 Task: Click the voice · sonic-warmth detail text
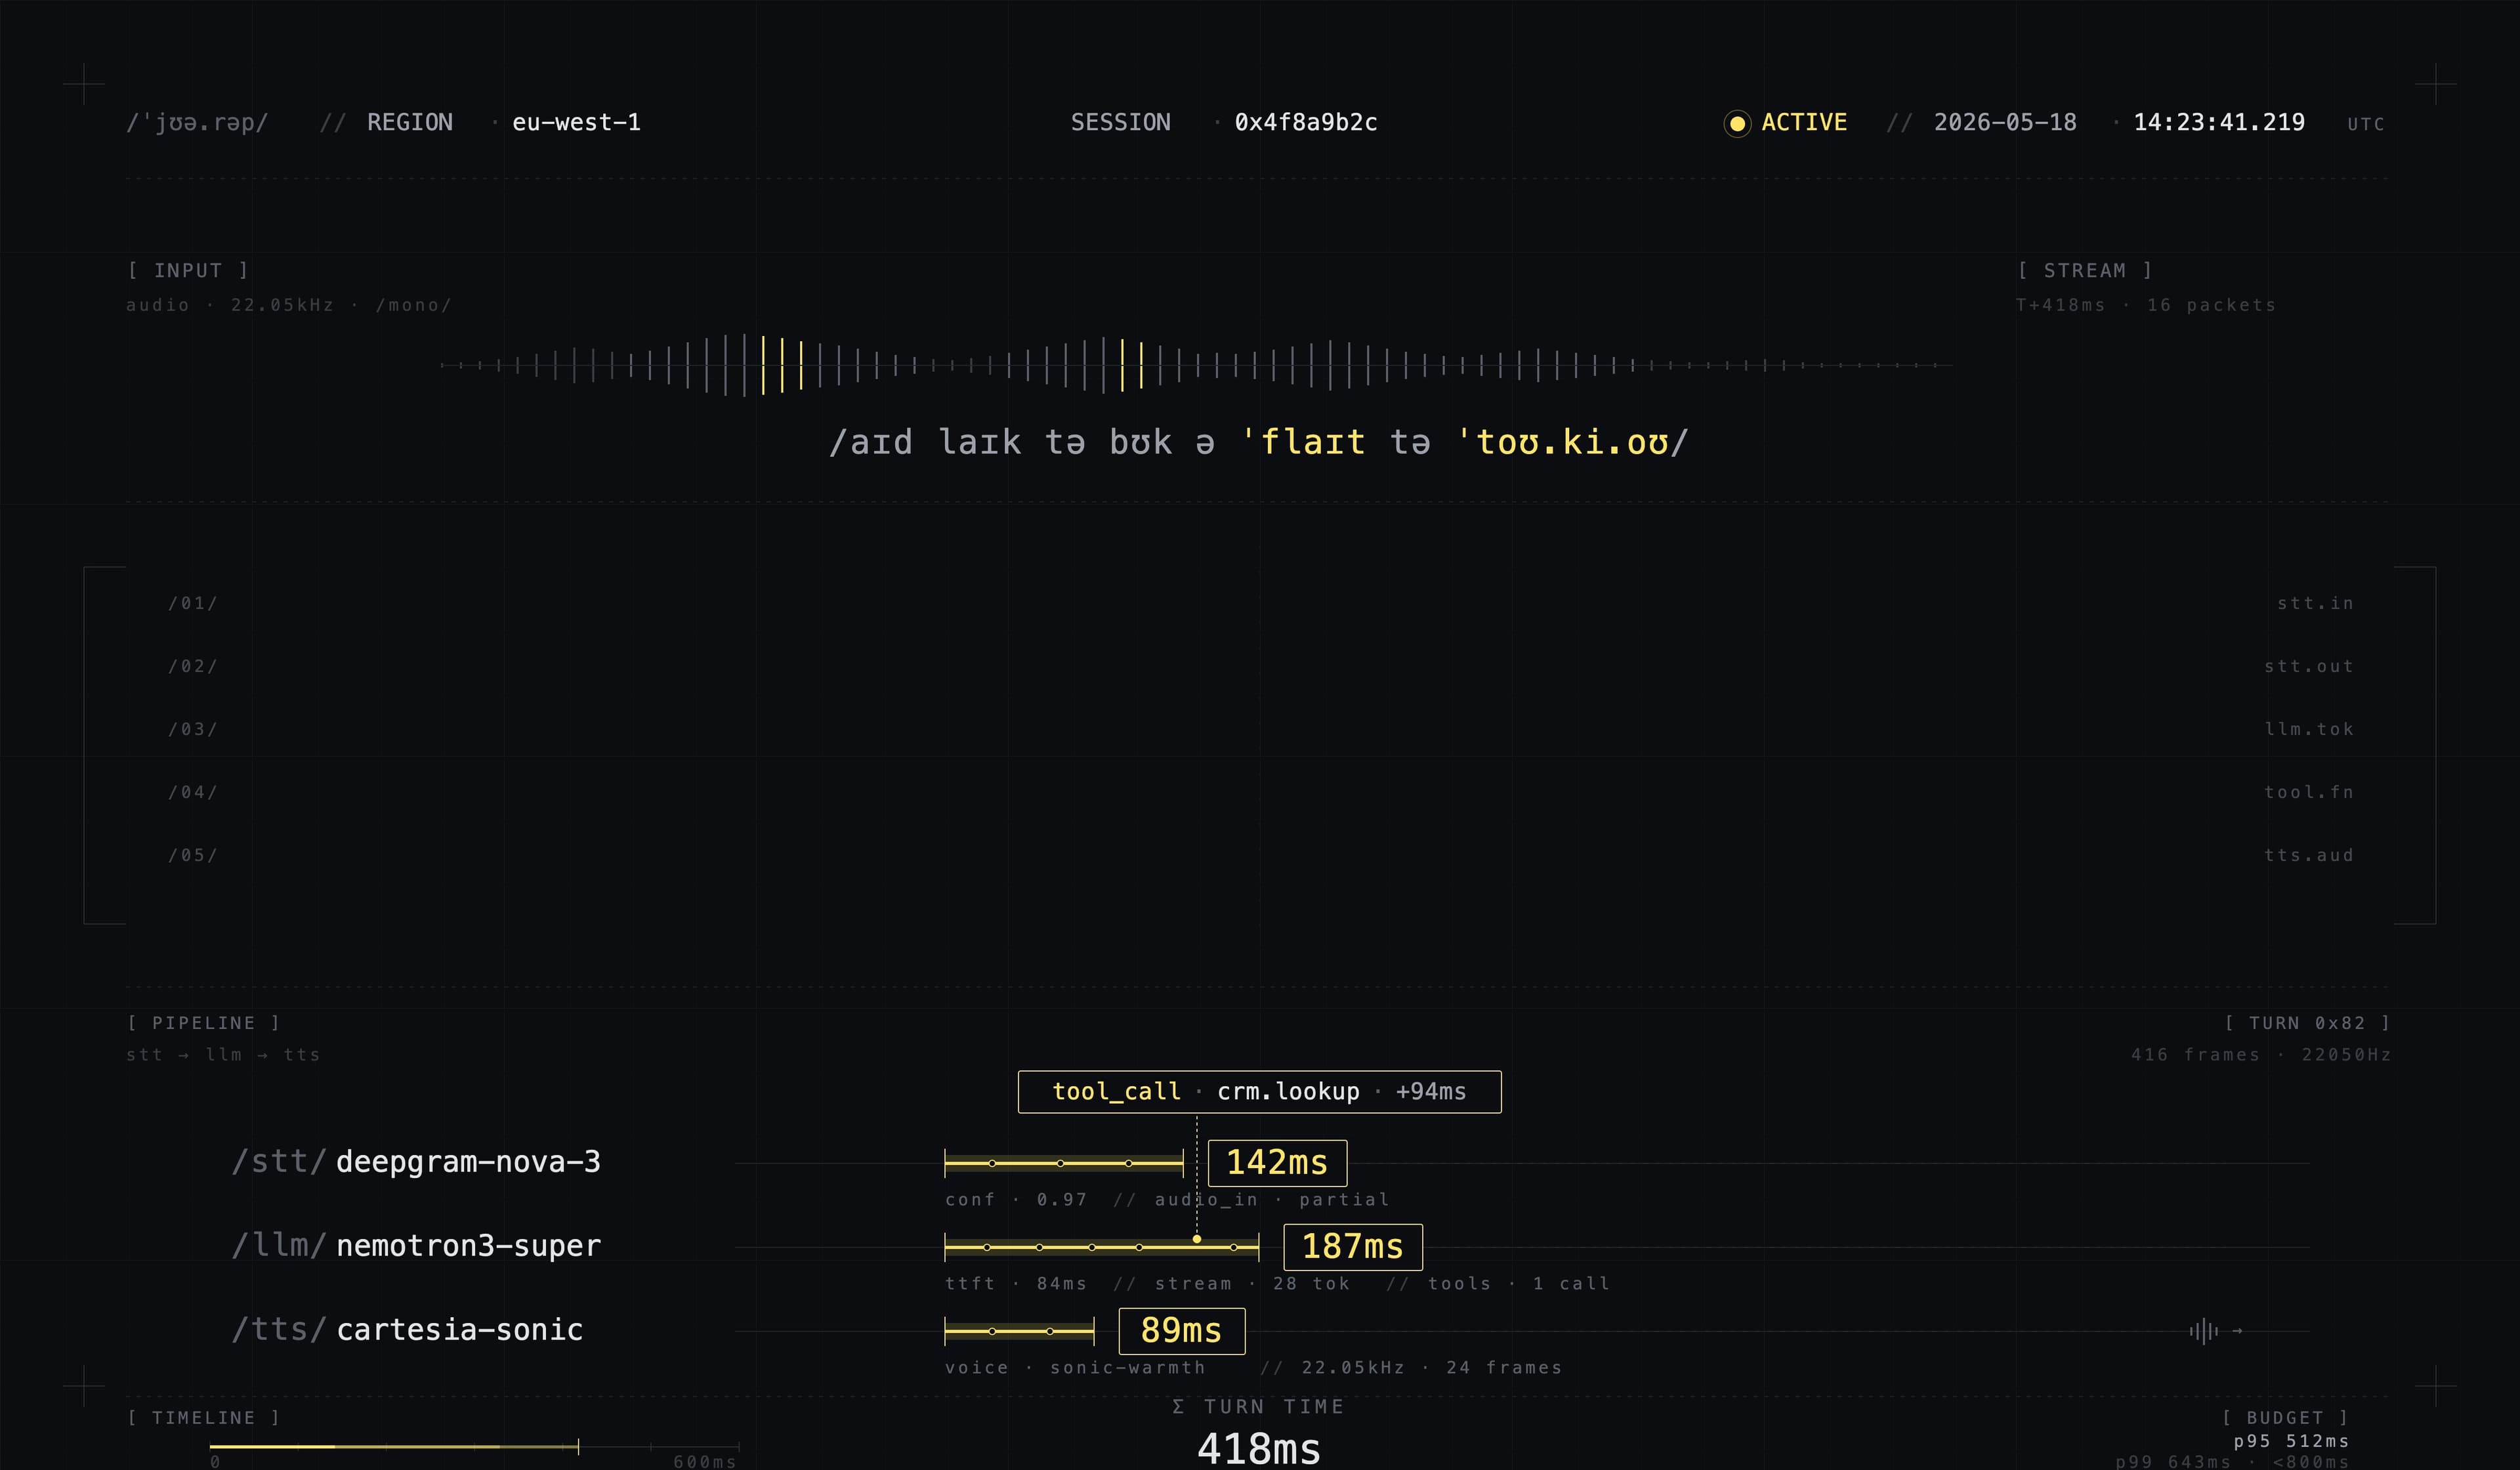1075,1368
